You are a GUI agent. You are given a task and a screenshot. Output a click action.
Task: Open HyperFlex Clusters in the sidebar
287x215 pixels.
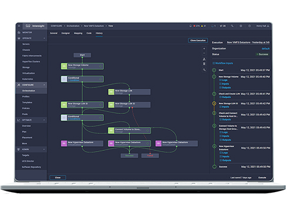pyautogui.click(x=31, y=62)
